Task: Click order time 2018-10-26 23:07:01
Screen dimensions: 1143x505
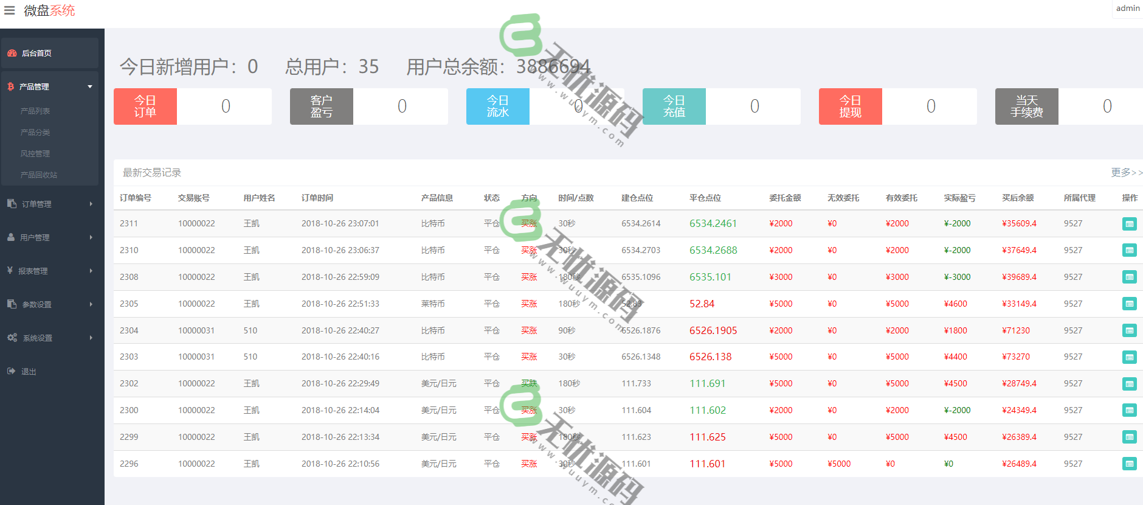Action: coord(340,223)
